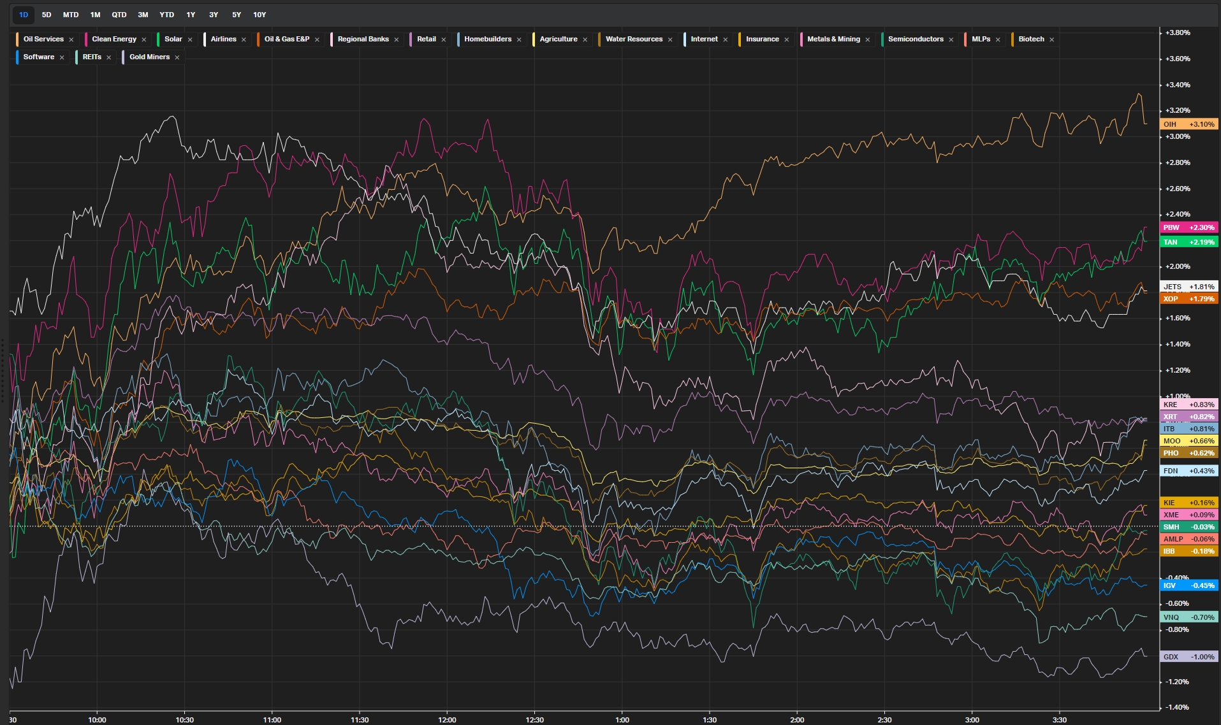Close the Semiconductors legend tag
This screenshot has width=1221, height=725.
pyautogui.click(x=951, y=39)
